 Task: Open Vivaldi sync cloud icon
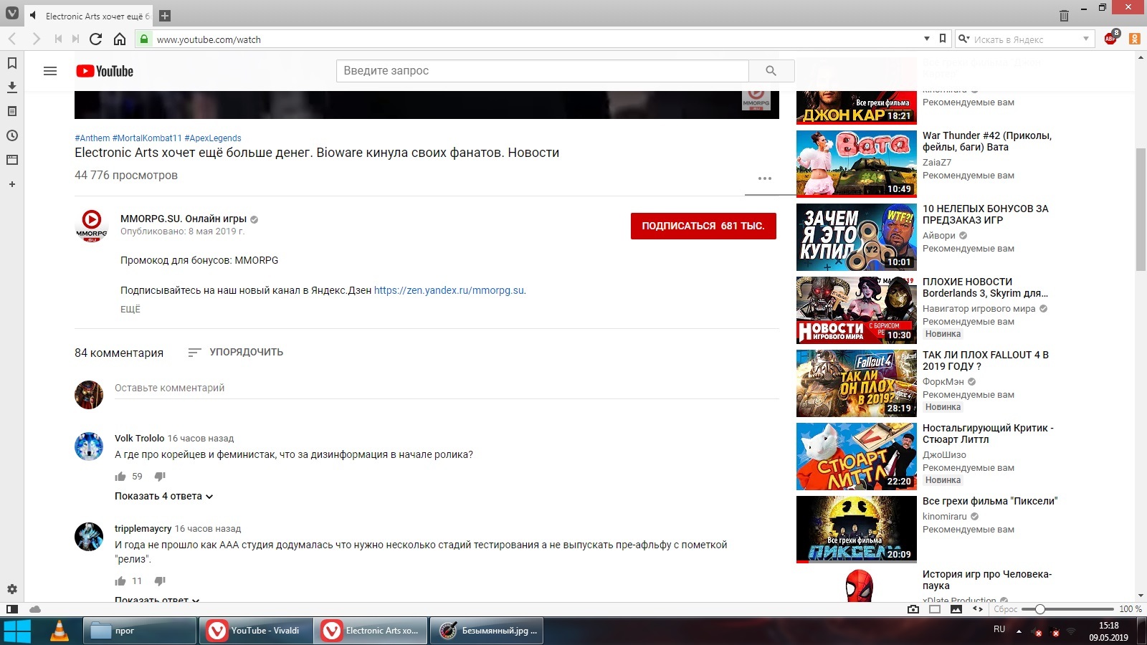point(34,609)
